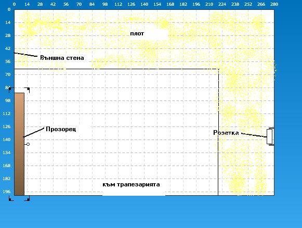Click the small circular handle beside the window

click(x=28, y=144)
